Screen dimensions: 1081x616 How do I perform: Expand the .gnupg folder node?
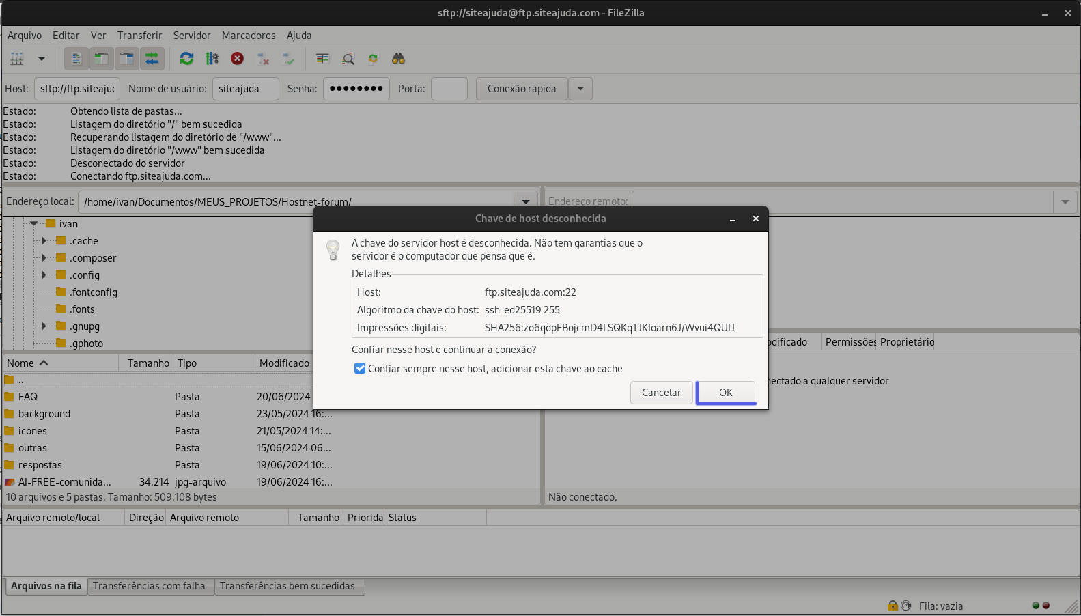click(x=44, y=326)
